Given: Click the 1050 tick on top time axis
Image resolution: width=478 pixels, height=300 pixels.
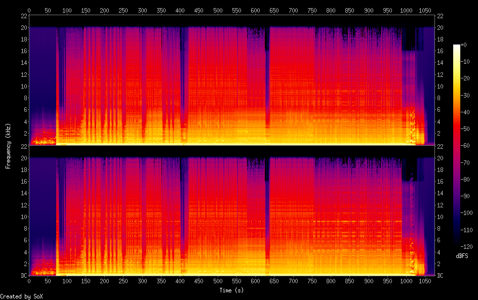Looking at the screenshot, I should tap(425, 10).
